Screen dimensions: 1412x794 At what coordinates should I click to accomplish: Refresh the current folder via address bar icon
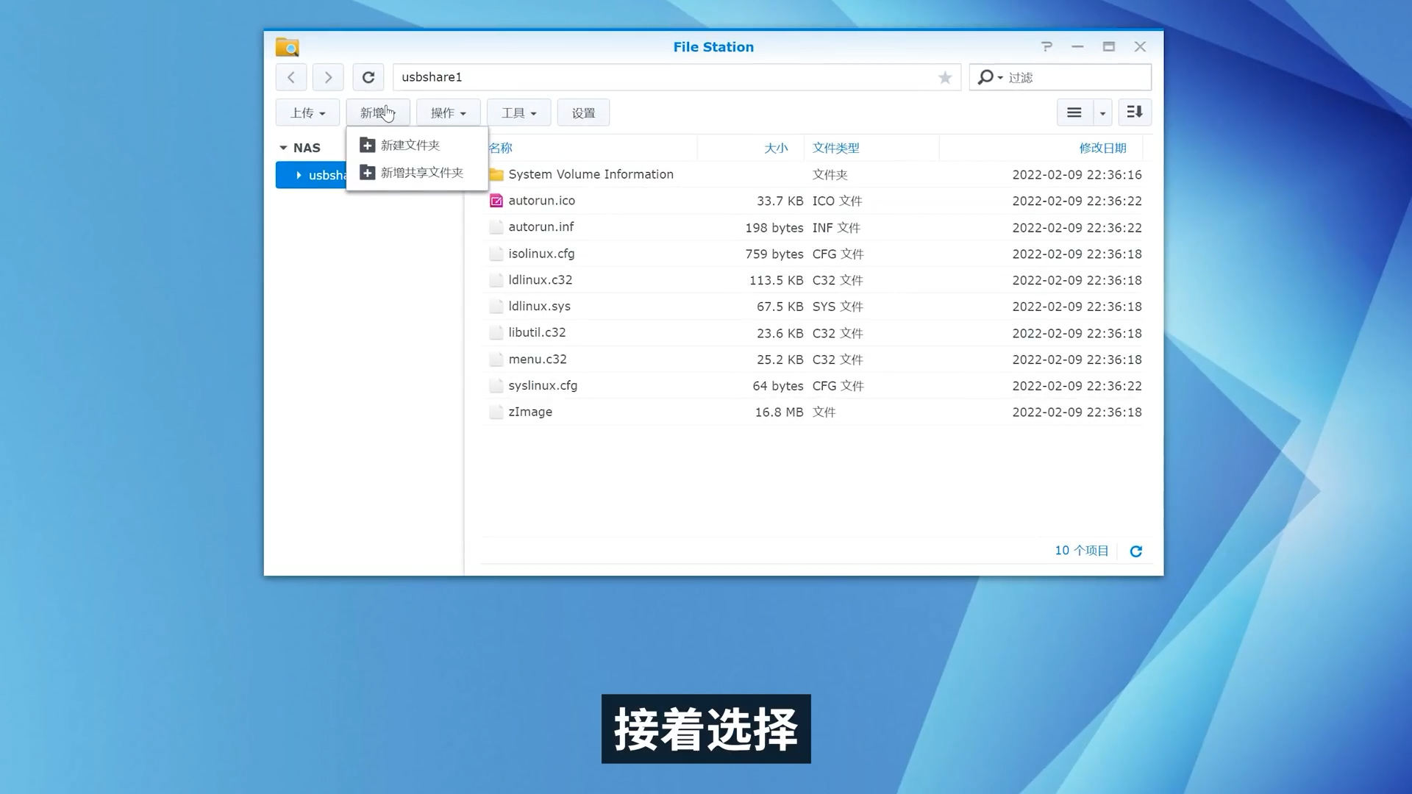368,76
